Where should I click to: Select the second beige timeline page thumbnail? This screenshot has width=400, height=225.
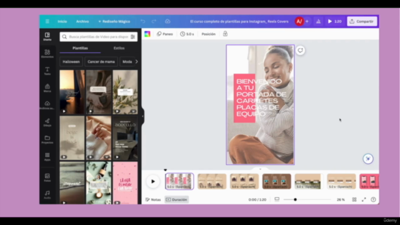click(212, 181)
